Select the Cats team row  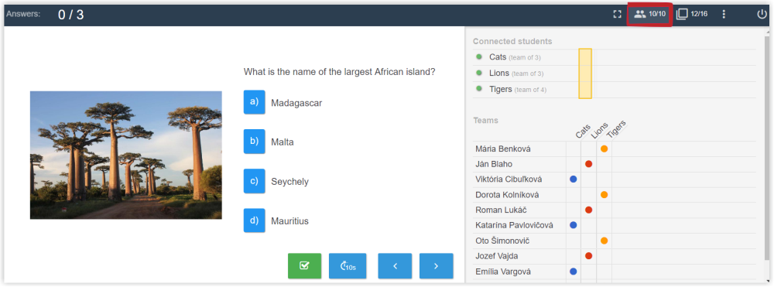coord(614,57)
